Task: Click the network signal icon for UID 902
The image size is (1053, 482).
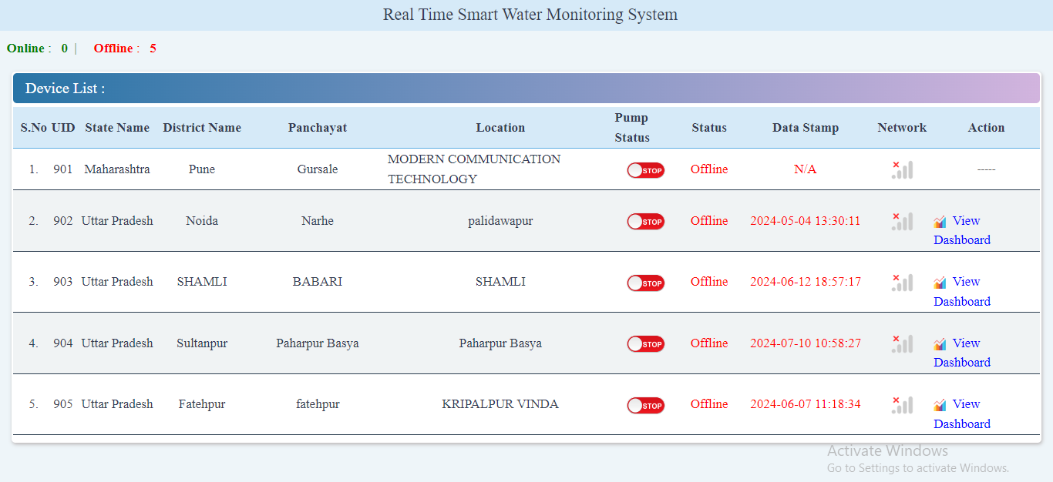Action: pos(902,221)
